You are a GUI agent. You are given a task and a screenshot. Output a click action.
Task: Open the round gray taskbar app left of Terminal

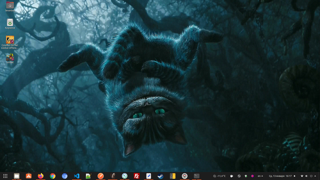(x=185, y=176)
